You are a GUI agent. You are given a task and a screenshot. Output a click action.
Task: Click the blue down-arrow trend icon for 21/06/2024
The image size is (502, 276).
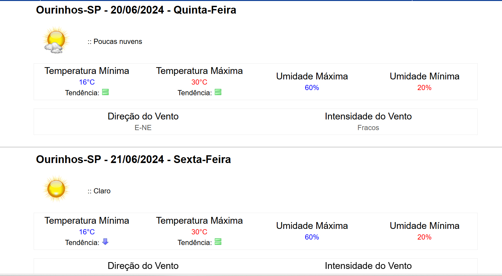105,242
